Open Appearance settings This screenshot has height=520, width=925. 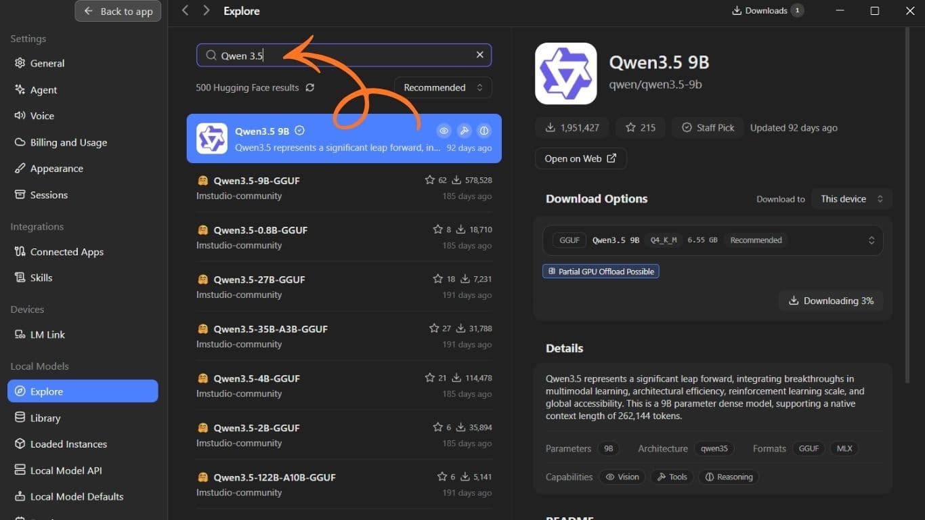[x=83, y=169]
